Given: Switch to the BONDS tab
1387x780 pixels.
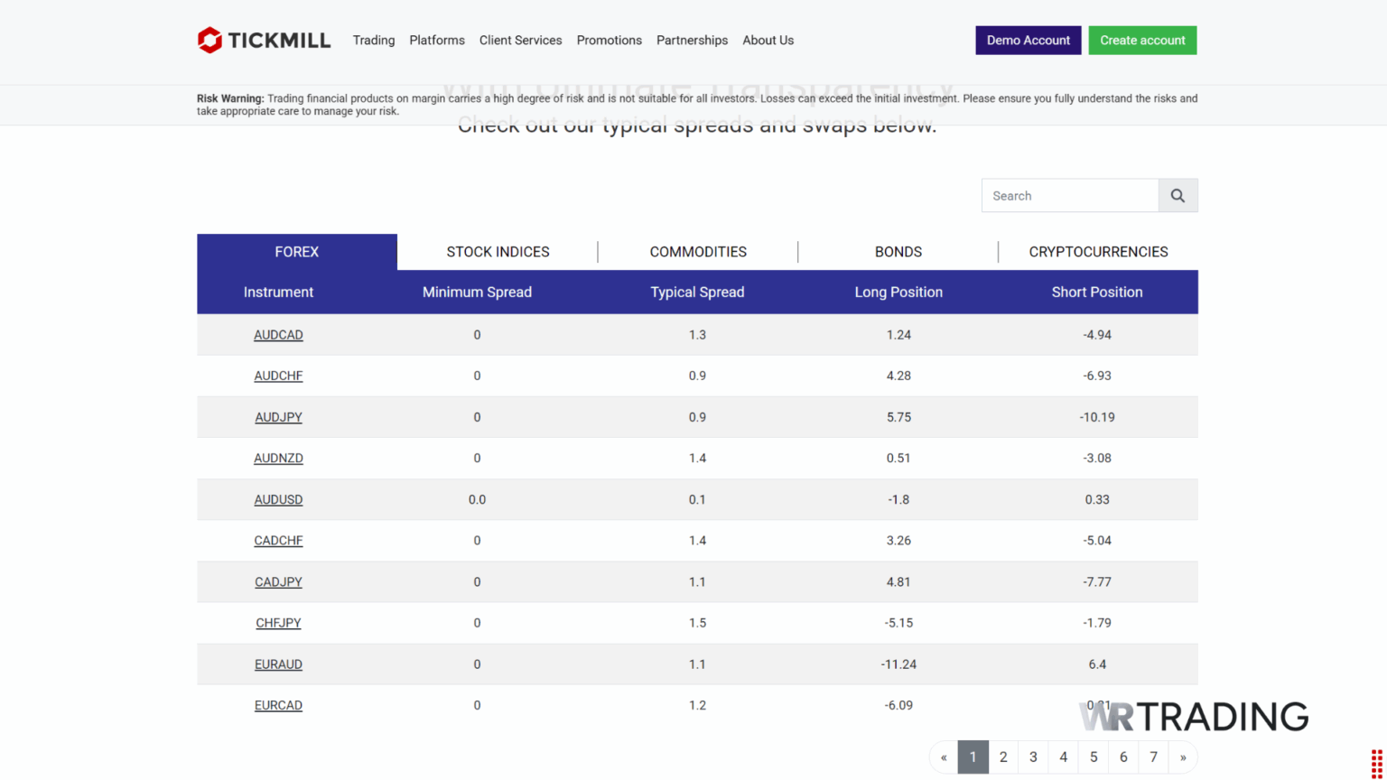Looking at the screenshot, I should [898, 252].
